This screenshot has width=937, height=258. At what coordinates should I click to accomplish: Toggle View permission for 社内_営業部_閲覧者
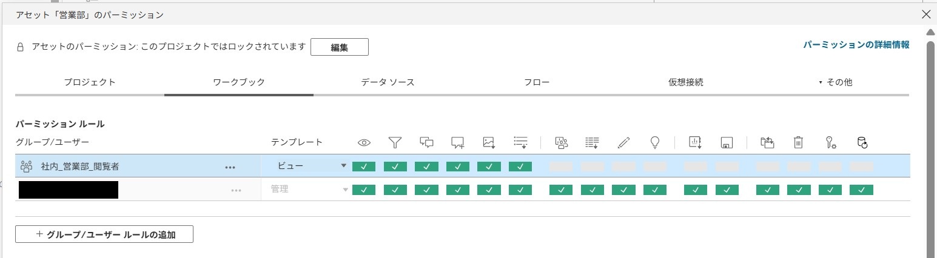364,167
